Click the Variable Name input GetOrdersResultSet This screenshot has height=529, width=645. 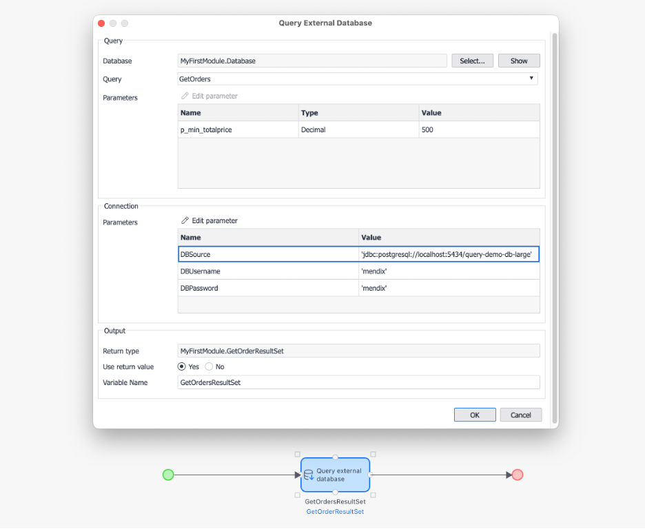click(359, 382)
